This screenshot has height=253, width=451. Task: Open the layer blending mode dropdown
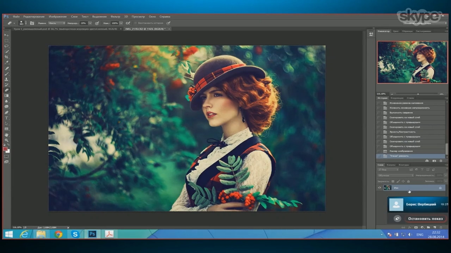[x=396, y=175]
